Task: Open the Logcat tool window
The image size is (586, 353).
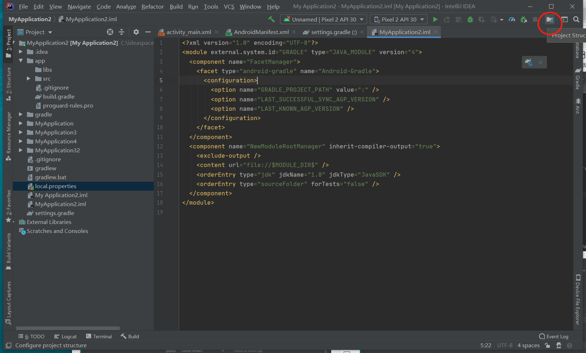Action: point(65,337)
